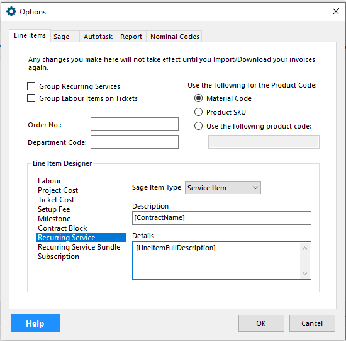The image size is (346, 341).
Task: Enable Group Recurring Services checkbox
Action: click(x=31, y=86)
